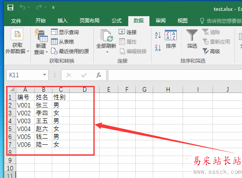This screenshot has width=242, height=178.
Task: Click cell containing V001
Action: [25, 105]
